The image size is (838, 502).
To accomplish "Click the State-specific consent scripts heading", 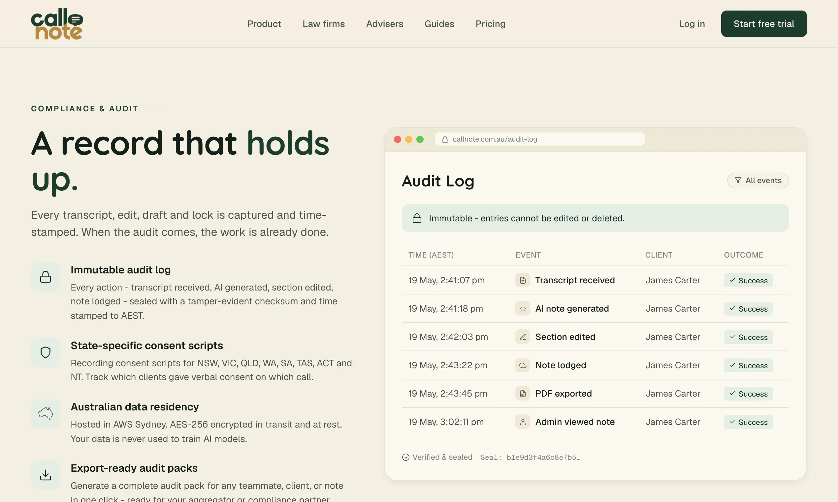I will (147, 346).
